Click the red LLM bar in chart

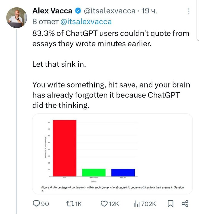pyautogui.click(x=65, y=147)
